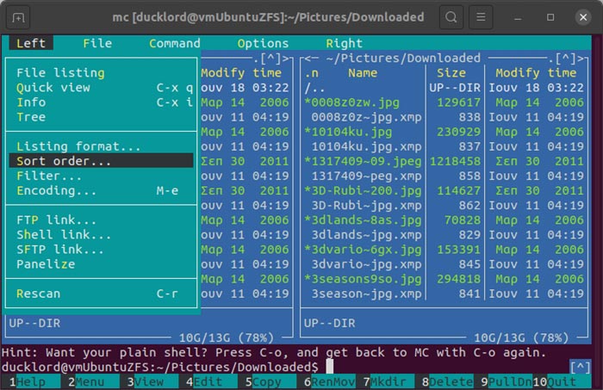Image resolution: width=603 pixels, height=390 pixels.
Task: Click 1 Help function key button
Action: click(31, 381)
